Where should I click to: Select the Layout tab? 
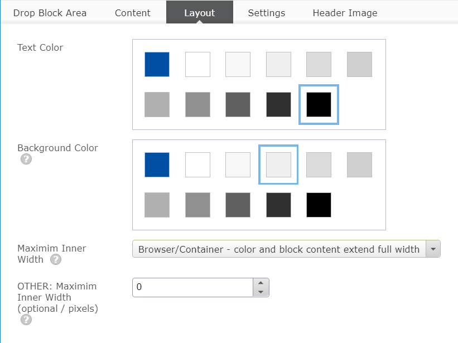click(x=200, y=13)
